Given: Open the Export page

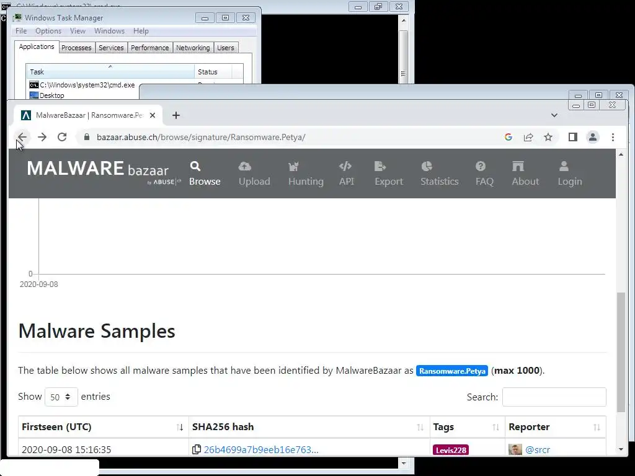Looking at the screenshot, I should [x=389, y=174].
